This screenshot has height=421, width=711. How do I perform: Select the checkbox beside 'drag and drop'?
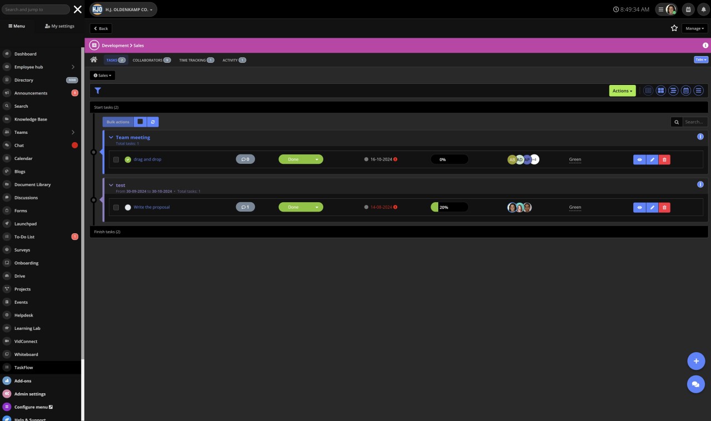[x=116, y=159]
